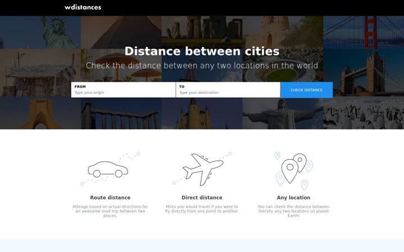Click the airplane direct distance icon

pos(202,169)
